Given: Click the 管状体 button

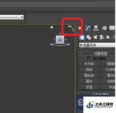Looking at the screenshot, I should tap(109, 75).
